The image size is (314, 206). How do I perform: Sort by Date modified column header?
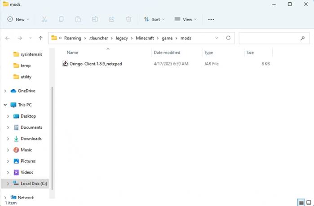[x=167, y=53]
